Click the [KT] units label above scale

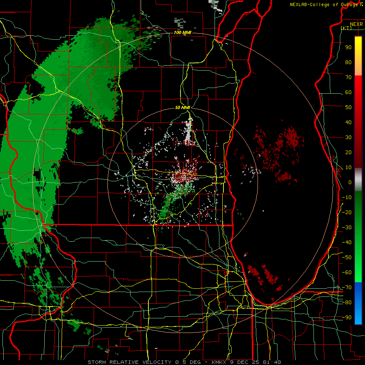(346, 28)
